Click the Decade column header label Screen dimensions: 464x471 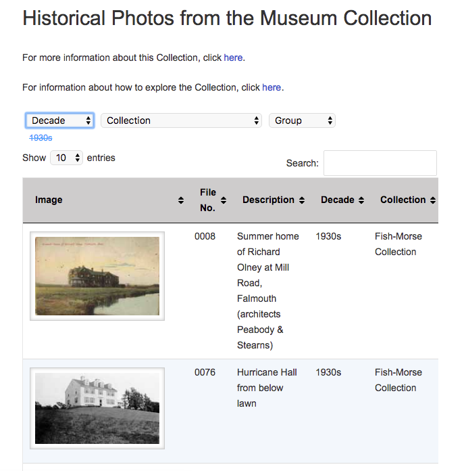coord(338,200)
